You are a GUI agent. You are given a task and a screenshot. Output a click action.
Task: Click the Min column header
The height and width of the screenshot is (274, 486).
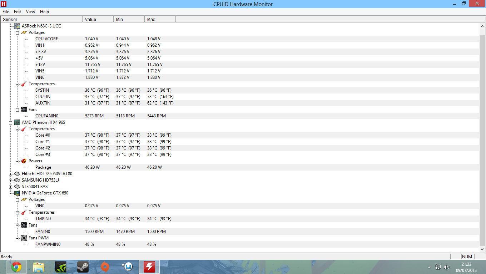pos(129,19)
